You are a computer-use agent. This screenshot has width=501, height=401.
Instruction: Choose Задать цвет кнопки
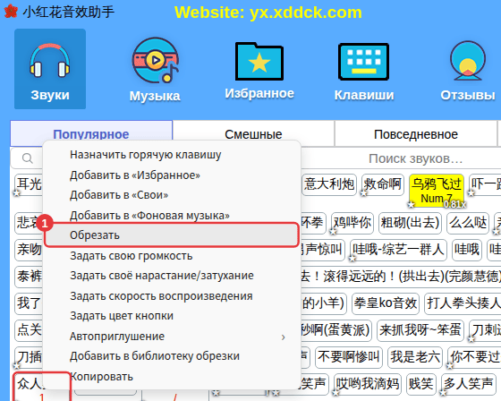tap(172, 316)
